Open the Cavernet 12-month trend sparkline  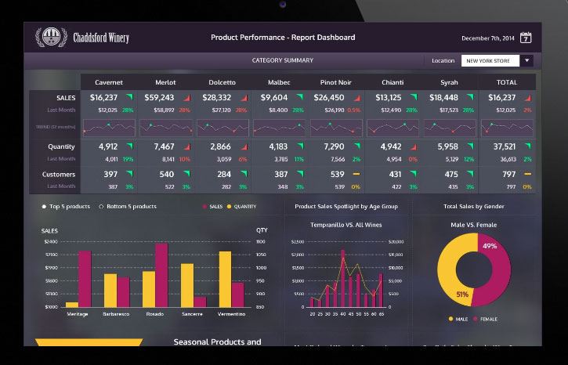pyautogui.click(x=109, y=128)
